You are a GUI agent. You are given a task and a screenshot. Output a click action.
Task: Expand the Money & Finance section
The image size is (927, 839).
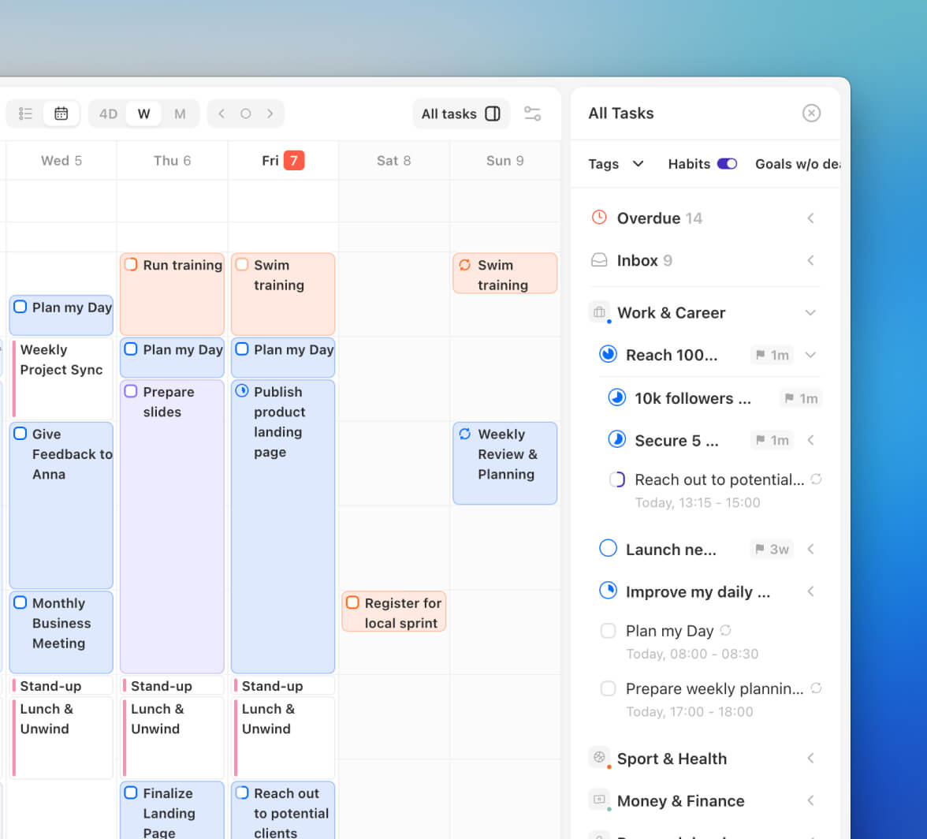810,800
